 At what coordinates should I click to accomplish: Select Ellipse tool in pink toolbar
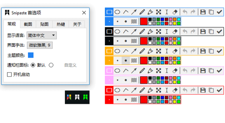[117, 70]
